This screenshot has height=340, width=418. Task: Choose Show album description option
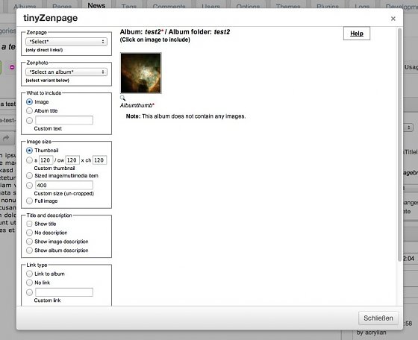29,251
